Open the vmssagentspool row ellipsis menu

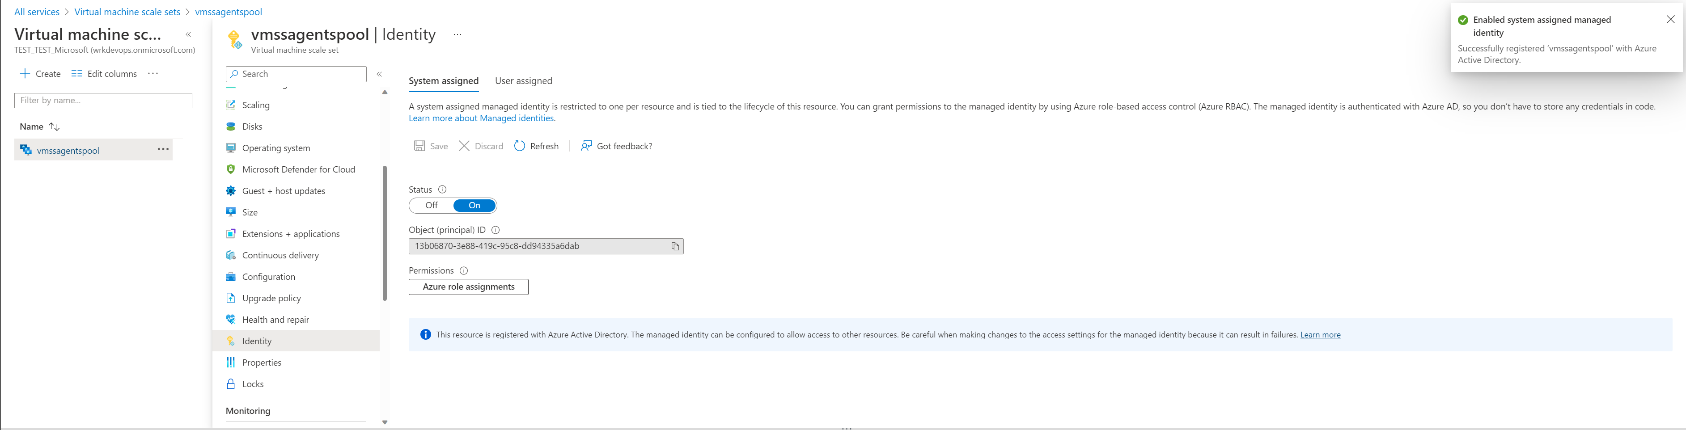pyautogui.click(x=162, y=150)
